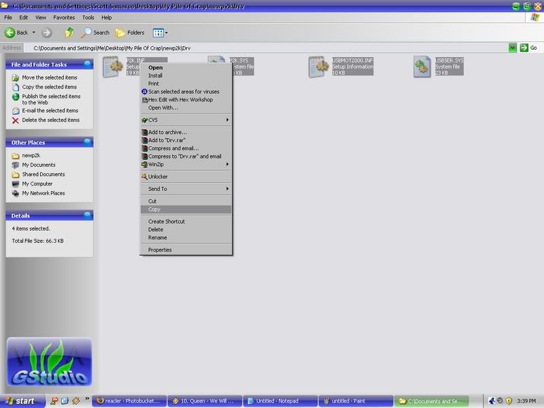Image resolution: width=544 pixels, height=408 pixels.
Task: Open the Tools menu
Action: coord(88,18)
